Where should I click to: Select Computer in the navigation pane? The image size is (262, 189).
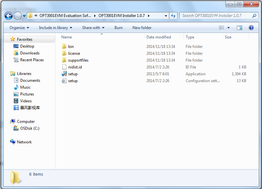click(x=26, y=122)
